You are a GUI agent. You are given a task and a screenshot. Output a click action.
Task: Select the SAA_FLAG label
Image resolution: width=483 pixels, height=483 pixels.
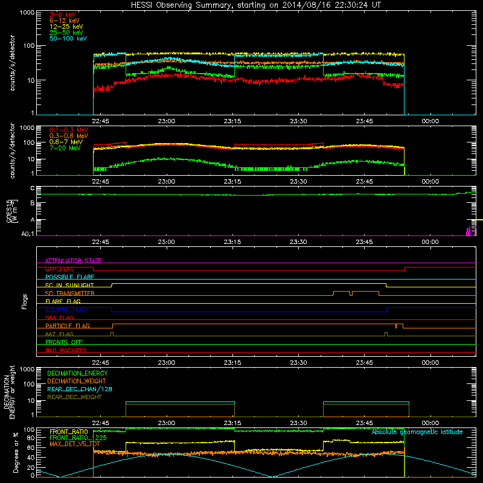coord(59,318)
